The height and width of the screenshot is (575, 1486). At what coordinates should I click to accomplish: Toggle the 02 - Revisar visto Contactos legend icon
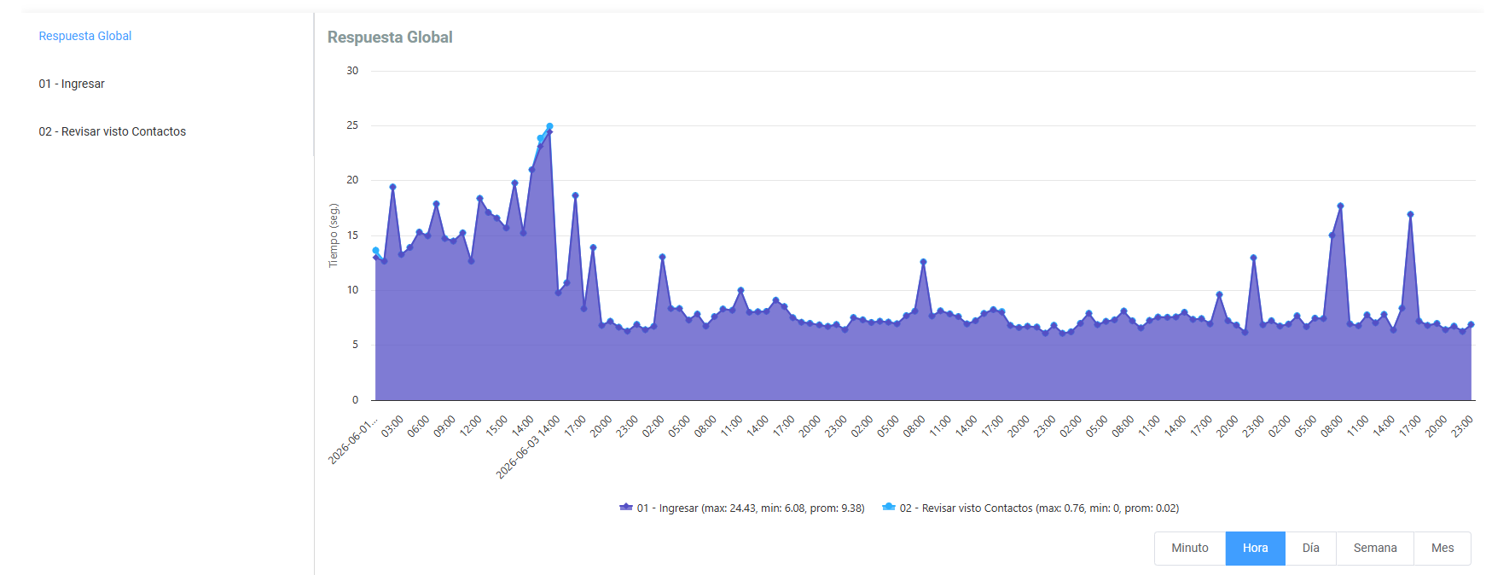coord(888,508)
